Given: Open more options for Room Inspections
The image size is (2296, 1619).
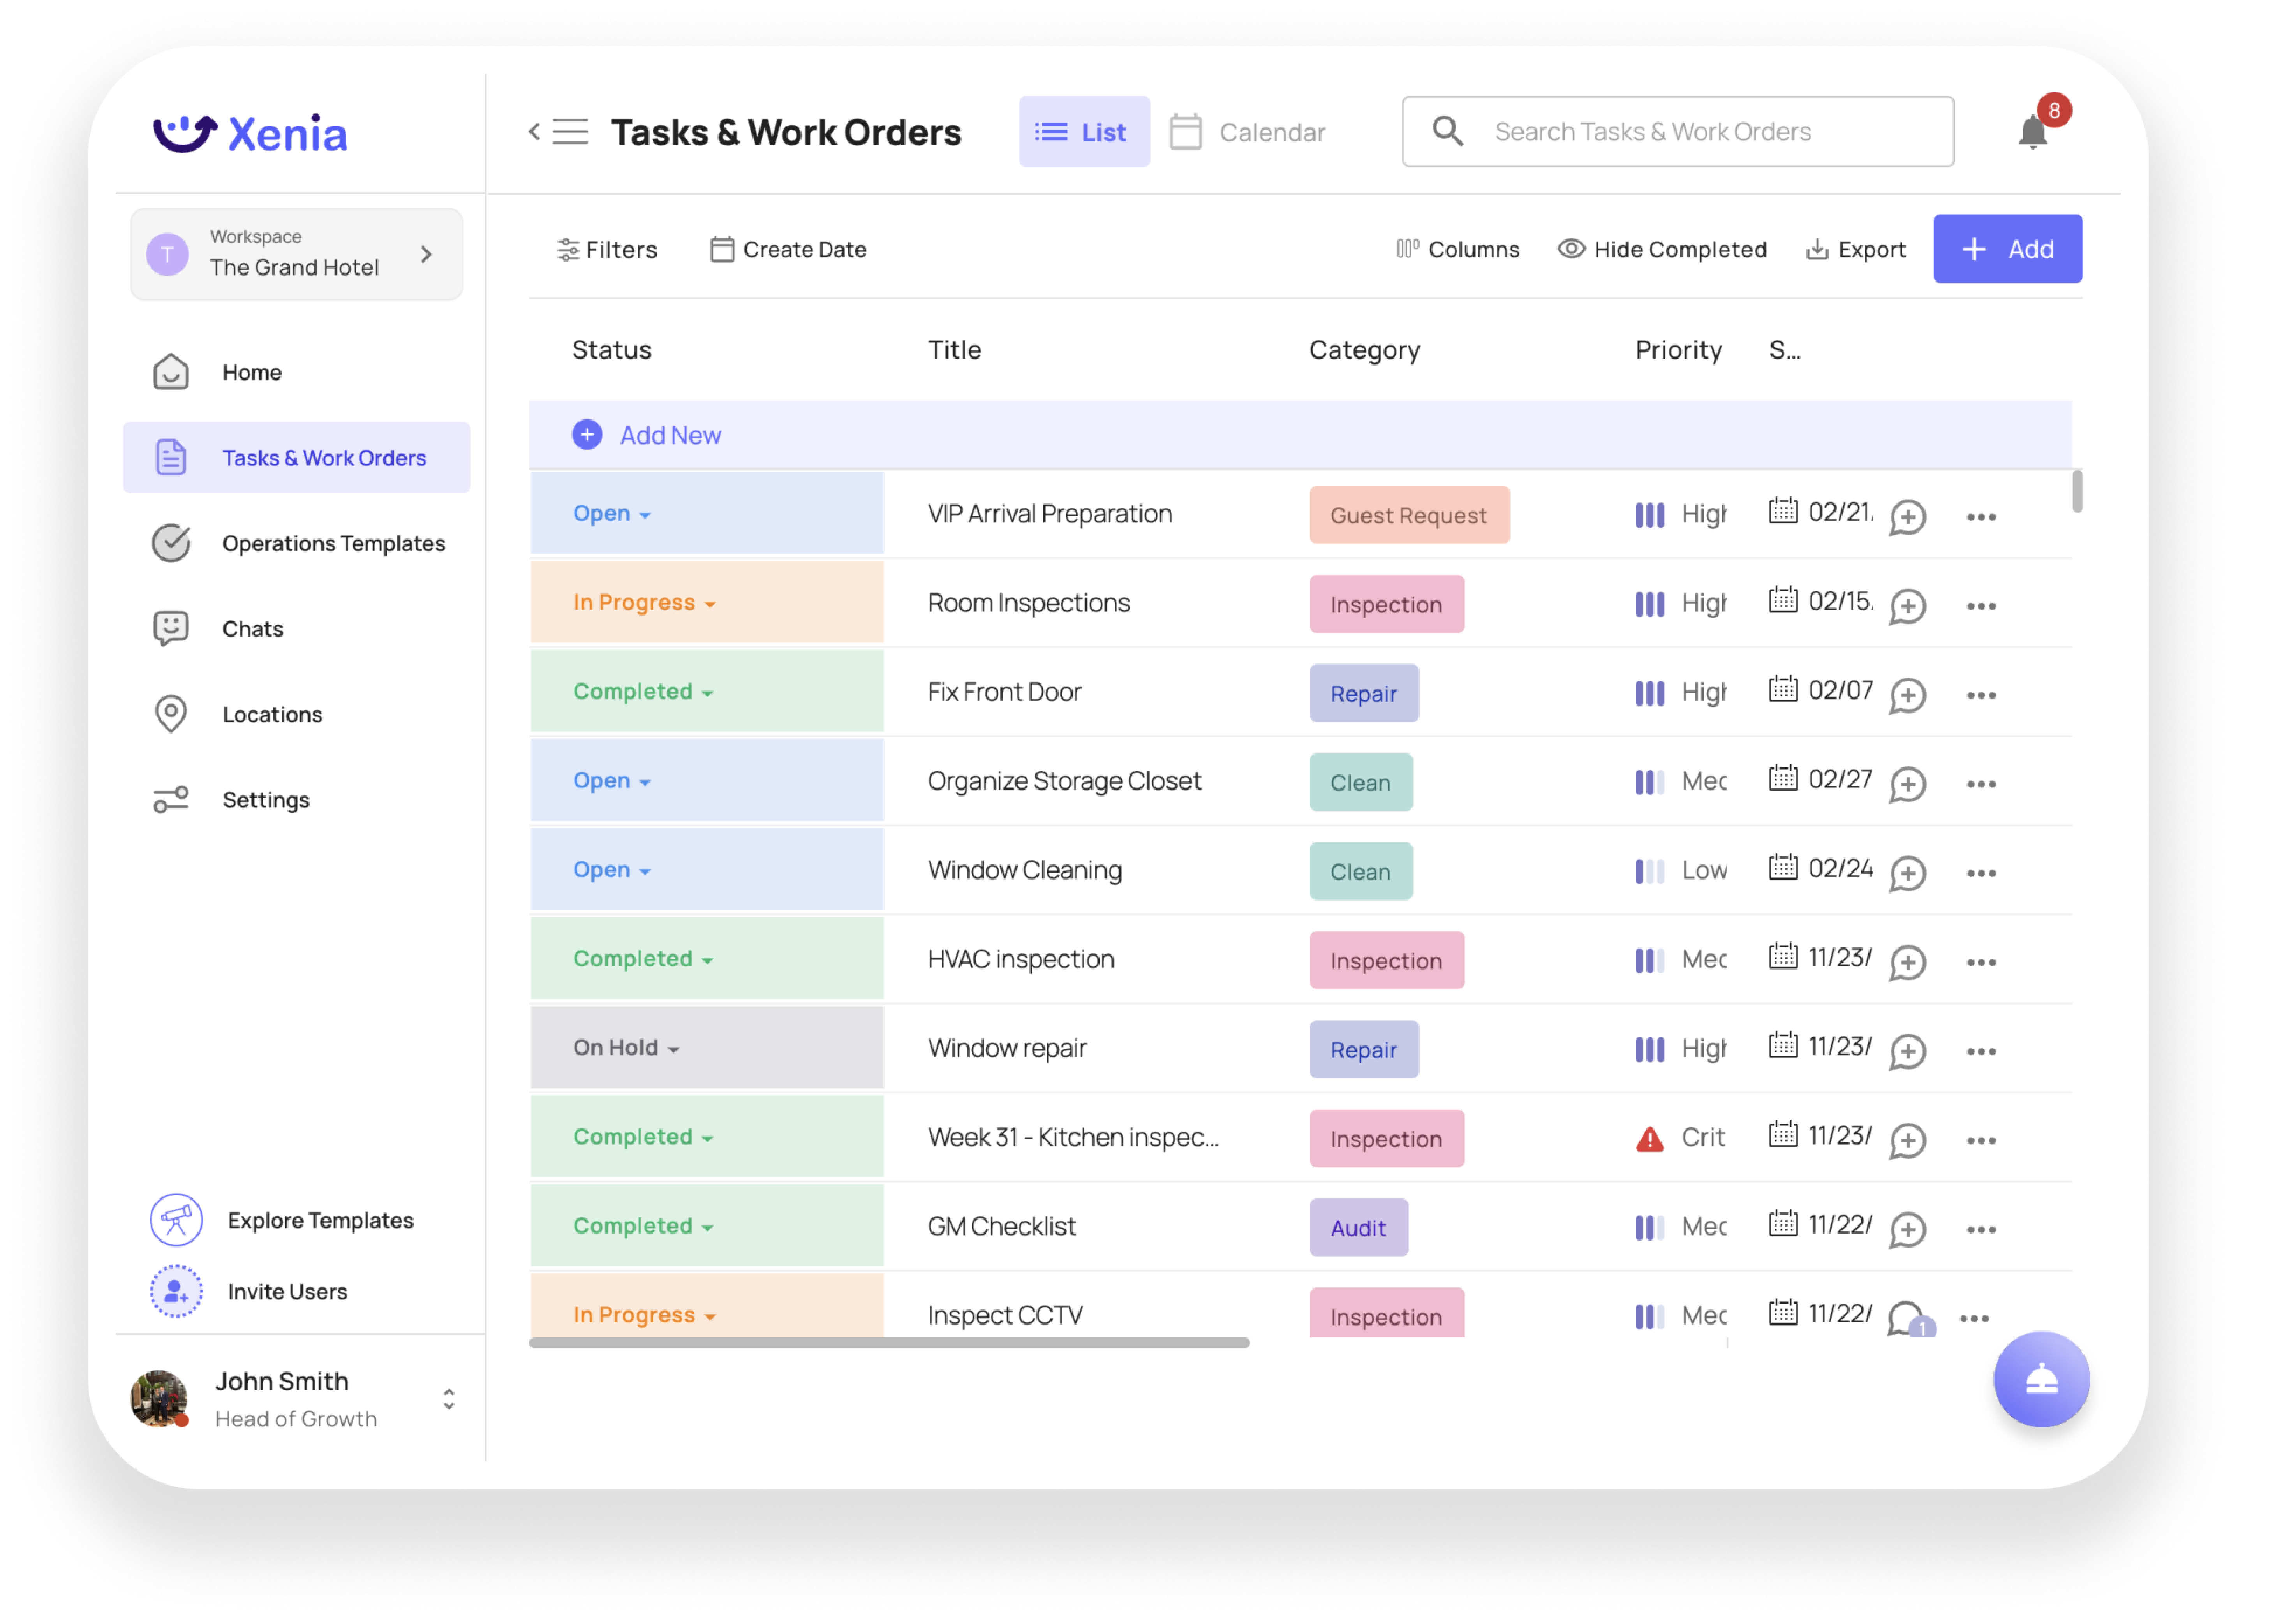Looking at the screenshot, I should (x=1981, y=606).
